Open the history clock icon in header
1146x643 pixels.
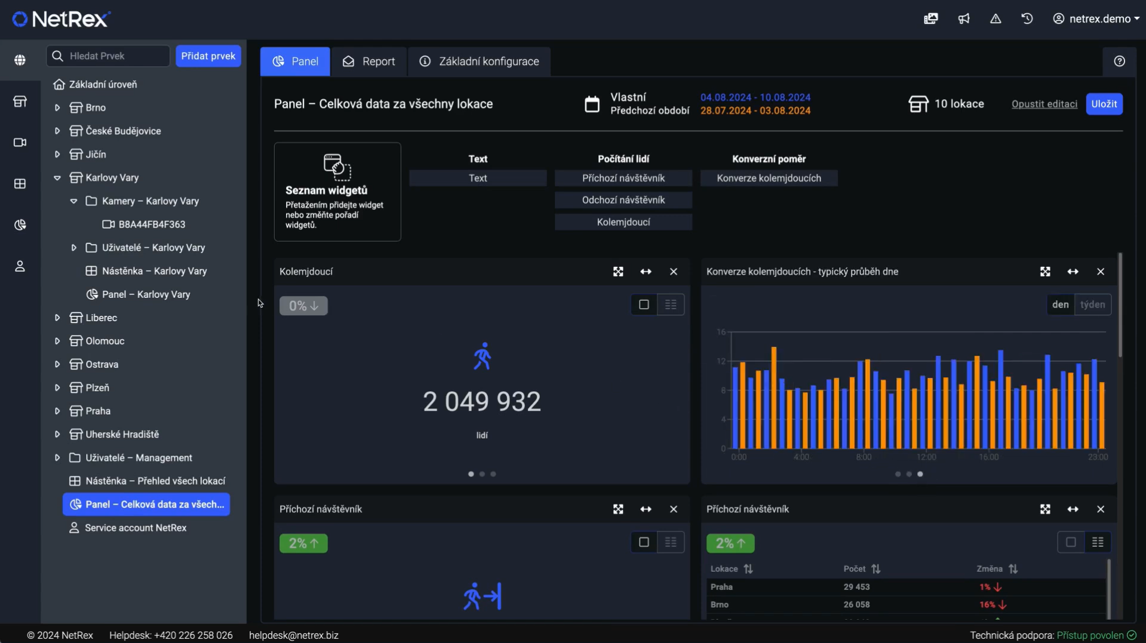coord(1027,19)
